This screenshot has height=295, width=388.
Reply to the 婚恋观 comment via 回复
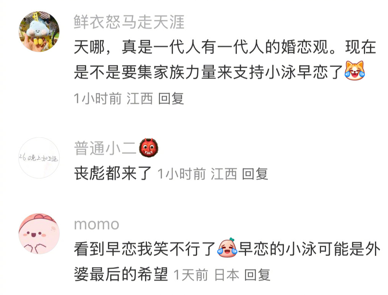(x=171, y=98)
